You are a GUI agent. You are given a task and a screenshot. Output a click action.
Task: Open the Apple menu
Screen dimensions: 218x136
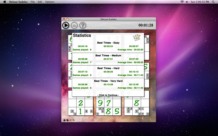pos(5,2)
